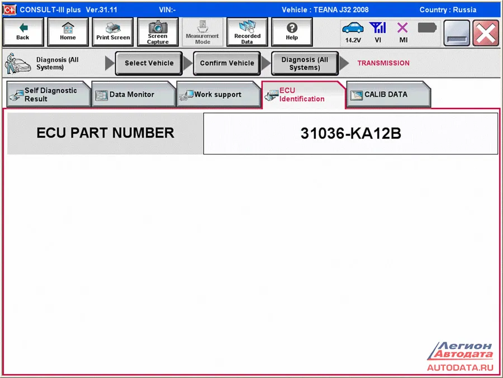Click the VI connection signal icon
The image size is (503, 378).
pyautogui.click(x=378, y=32)
